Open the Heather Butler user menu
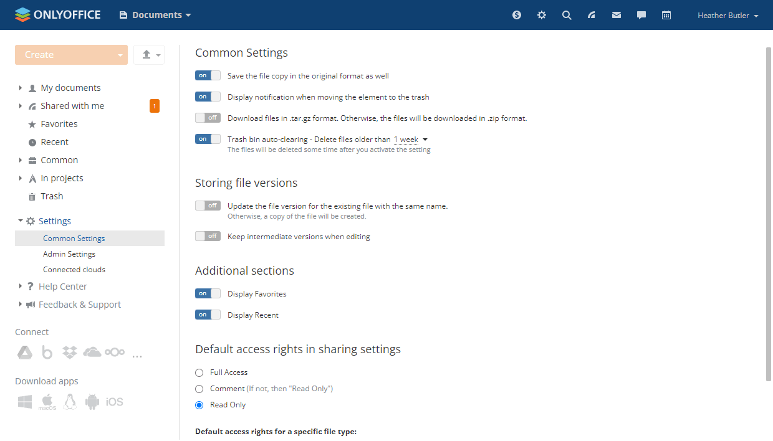 (x=727, y=16)
